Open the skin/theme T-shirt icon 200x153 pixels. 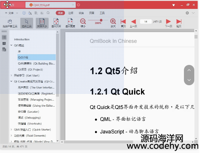click(174, 5)
